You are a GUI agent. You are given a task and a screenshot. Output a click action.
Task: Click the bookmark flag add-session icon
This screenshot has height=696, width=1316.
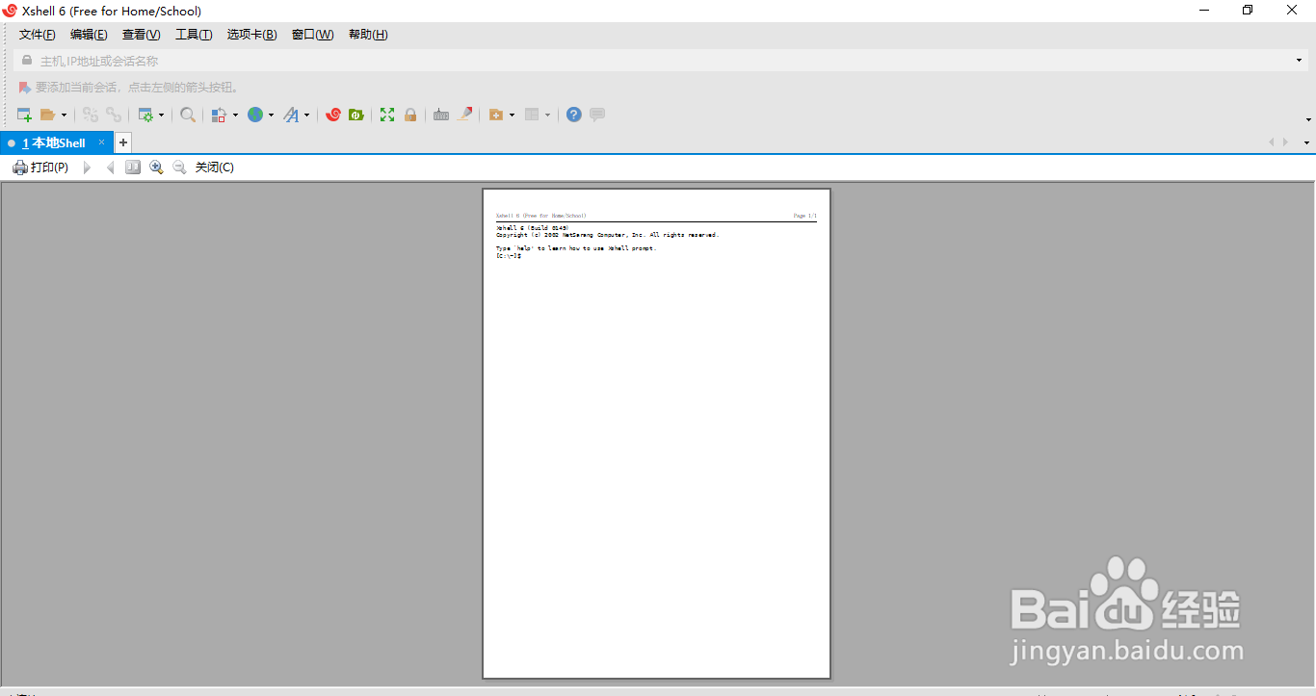click(24, 88)
